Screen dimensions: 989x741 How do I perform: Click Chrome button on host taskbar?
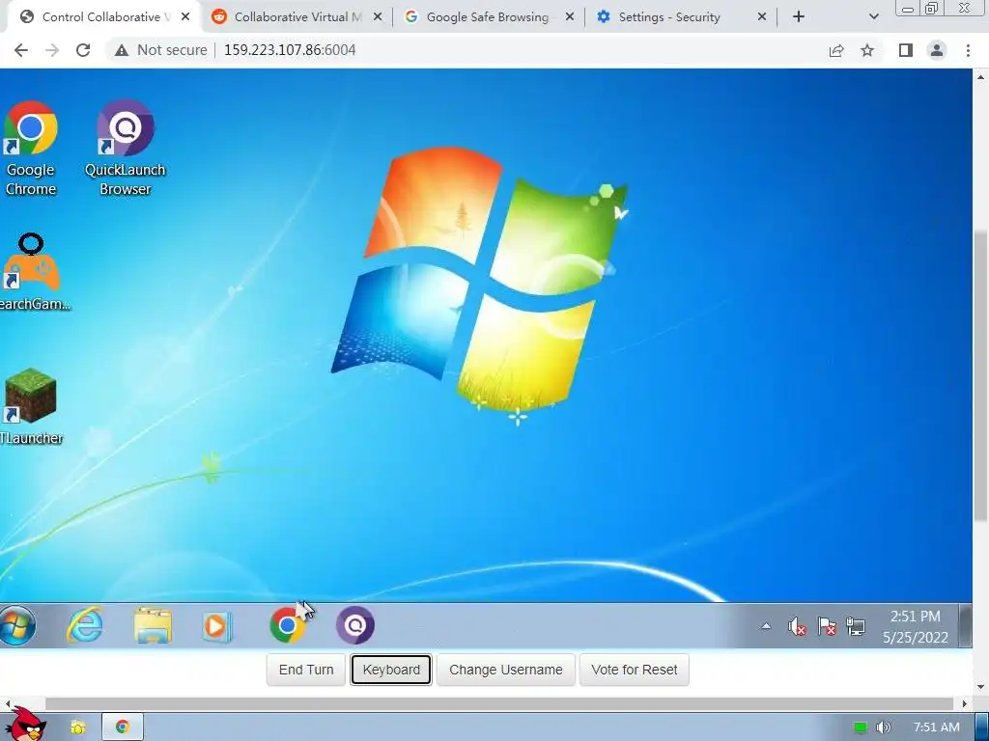(123, 727)
